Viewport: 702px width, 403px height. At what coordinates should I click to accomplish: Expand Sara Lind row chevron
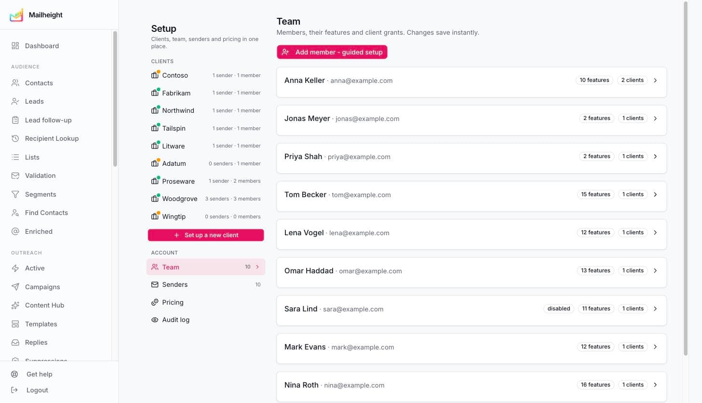click(x=655, y=309)
